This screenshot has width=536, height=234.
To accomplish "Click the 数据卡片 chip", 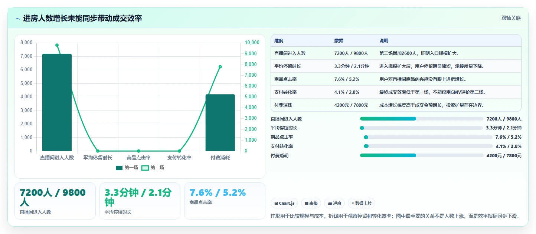I will [362, 203].
